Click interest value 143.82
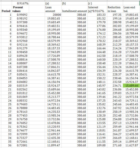 click(x=101, y=89)
